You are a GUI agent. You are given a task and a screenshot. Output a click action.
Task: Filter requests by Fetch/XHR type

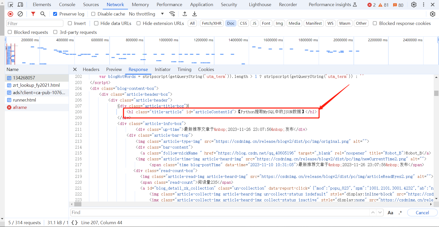212,23
